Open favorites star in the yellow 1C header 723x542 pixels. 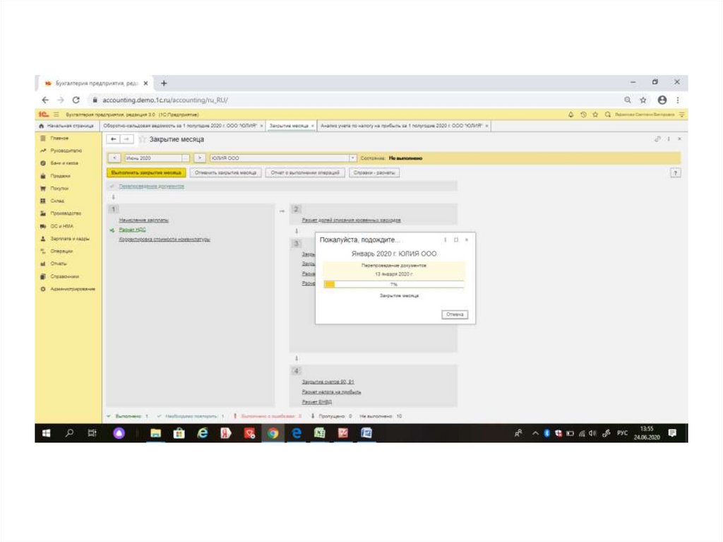click(595, 114)
